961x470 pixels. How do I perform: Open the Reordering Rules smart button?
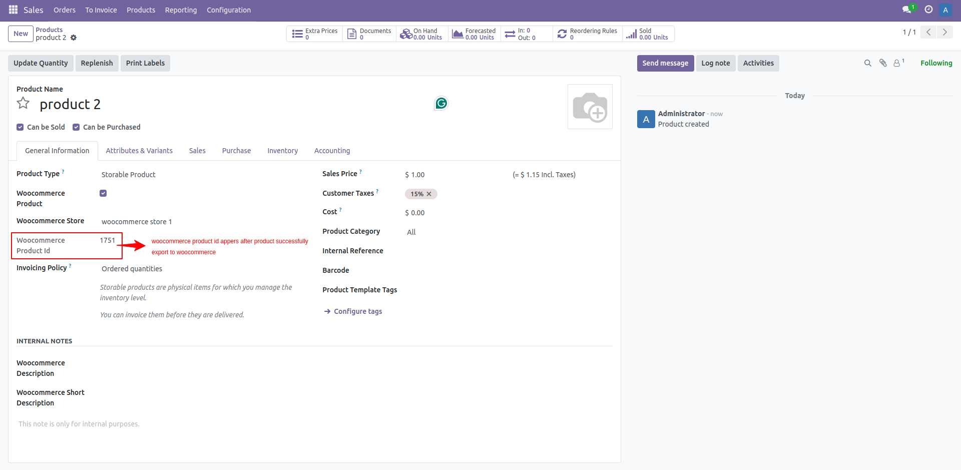coord(587,34)
